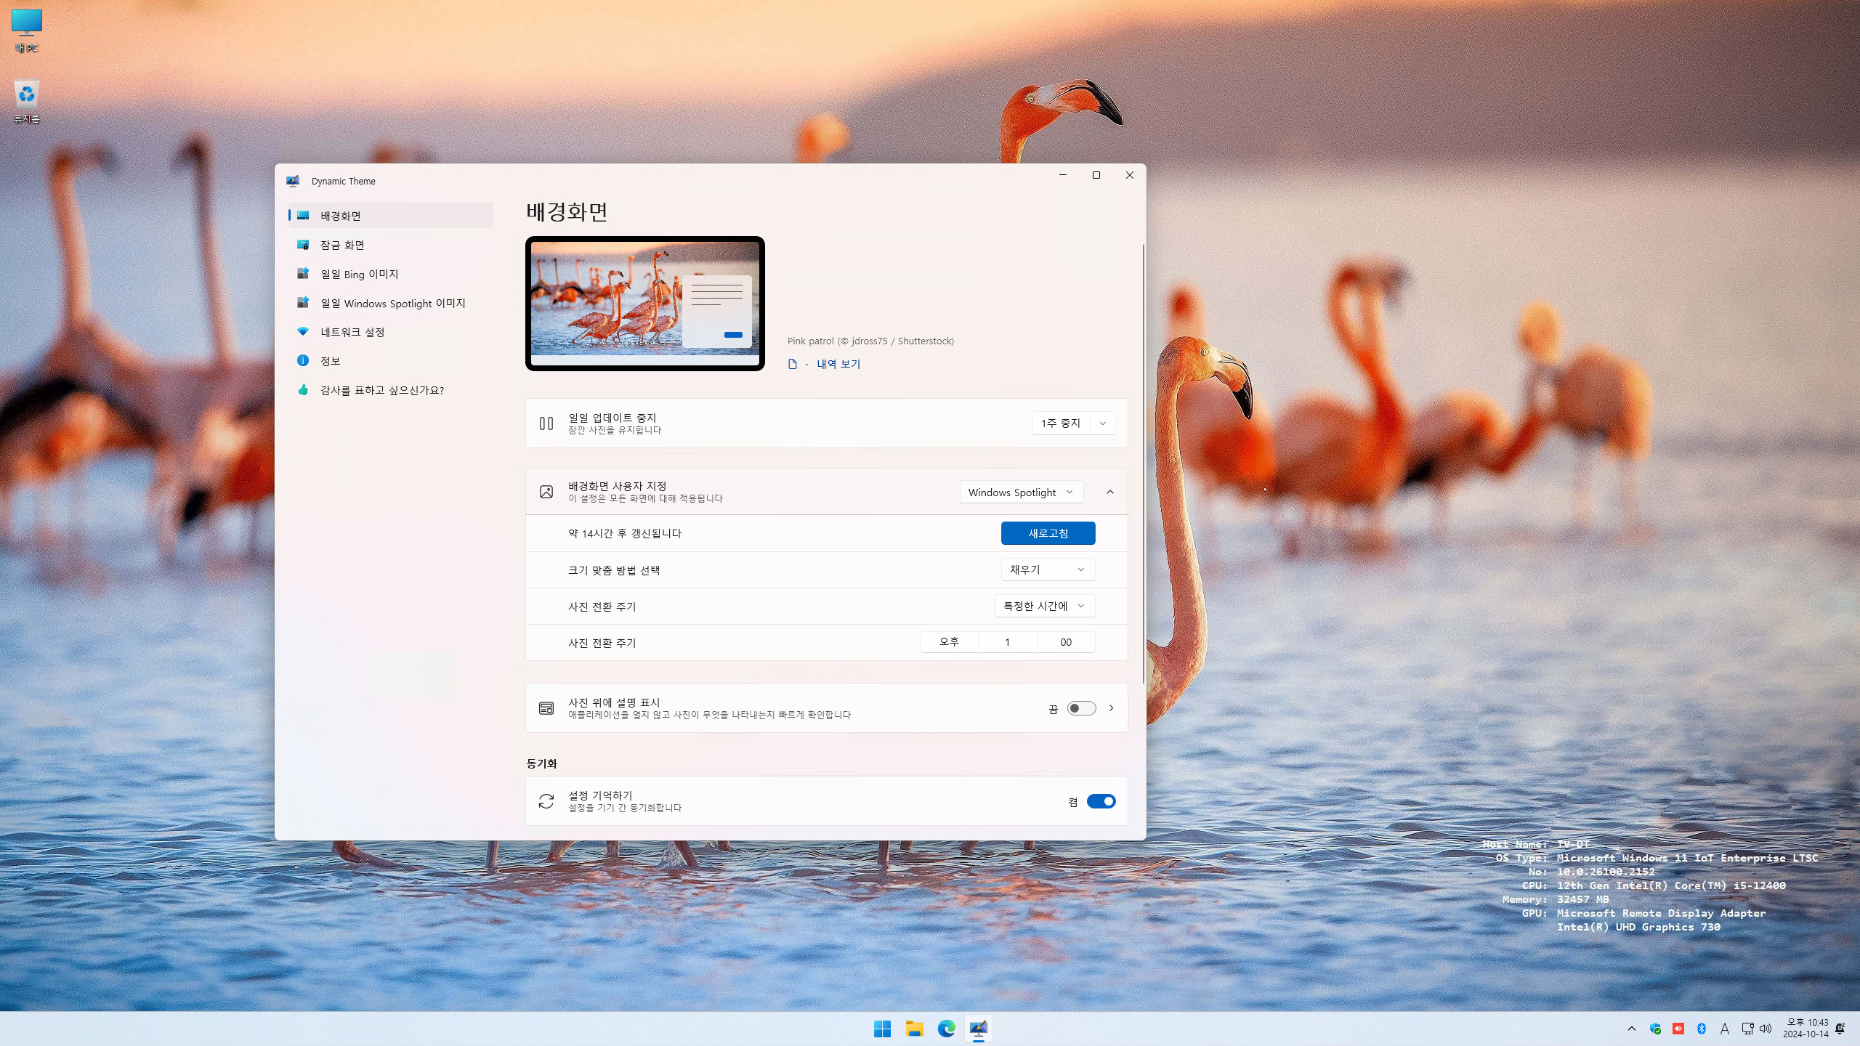Open Windows Spotlight source dropdown

[1021, 492]
